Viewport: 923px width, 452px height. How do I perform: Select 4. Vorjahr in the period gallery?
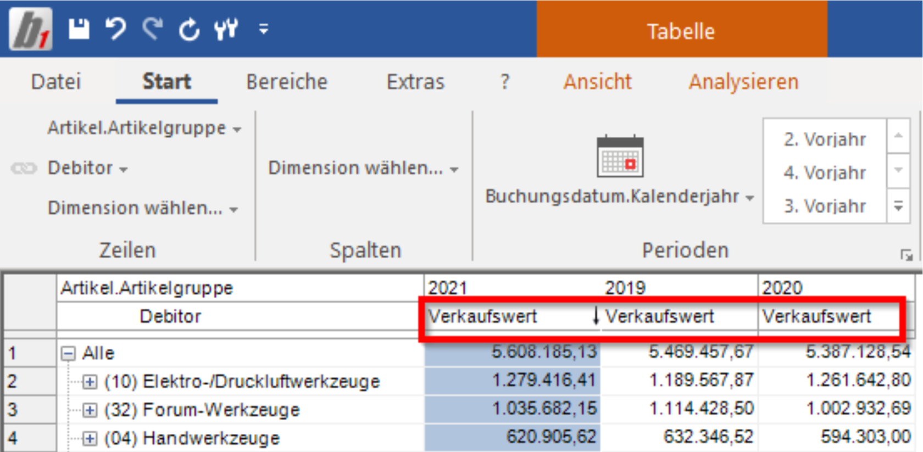tap(825, 173)
